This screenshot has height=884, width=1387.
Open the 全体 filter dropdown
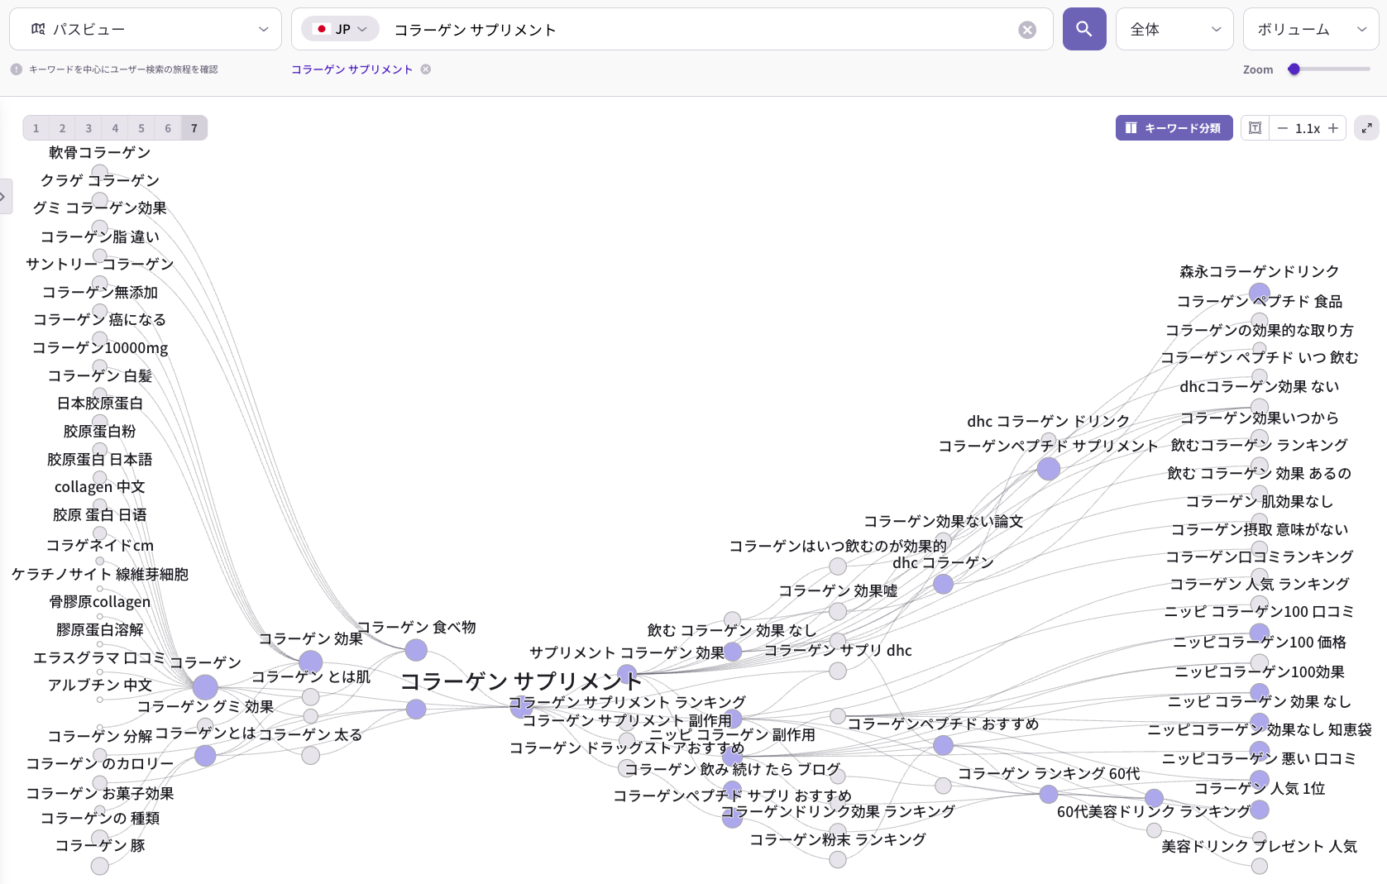click(1174, 29)
